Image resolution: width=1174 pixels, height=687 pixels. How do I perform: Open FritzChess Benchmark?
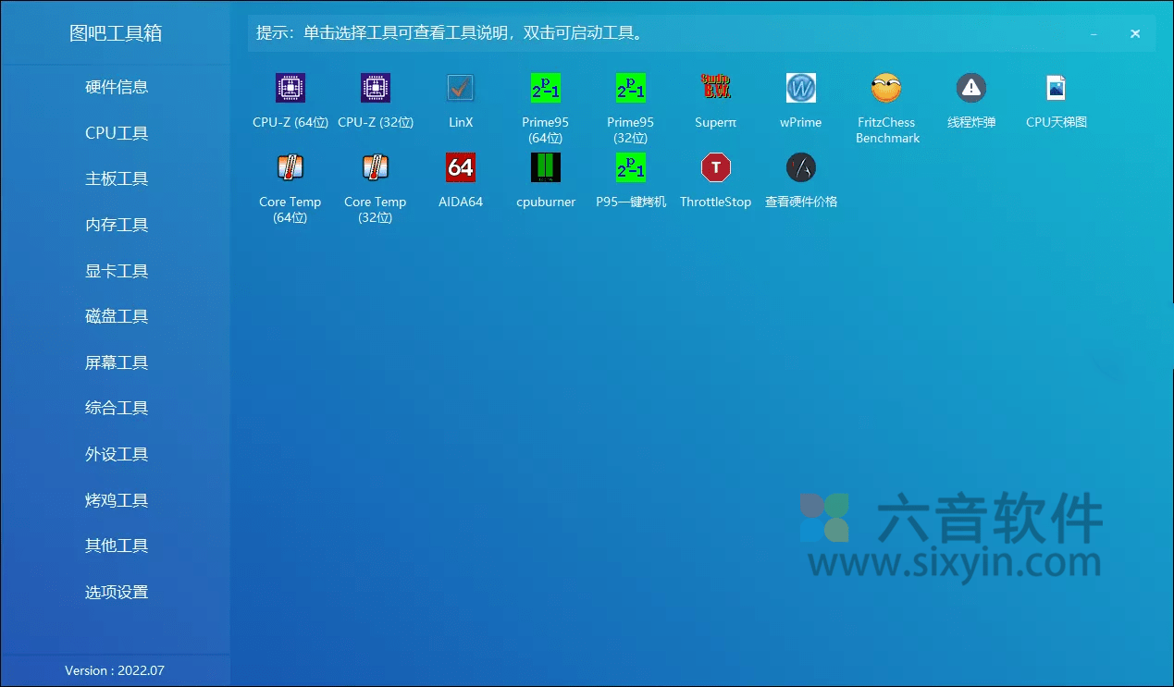[x=885, y=88]
